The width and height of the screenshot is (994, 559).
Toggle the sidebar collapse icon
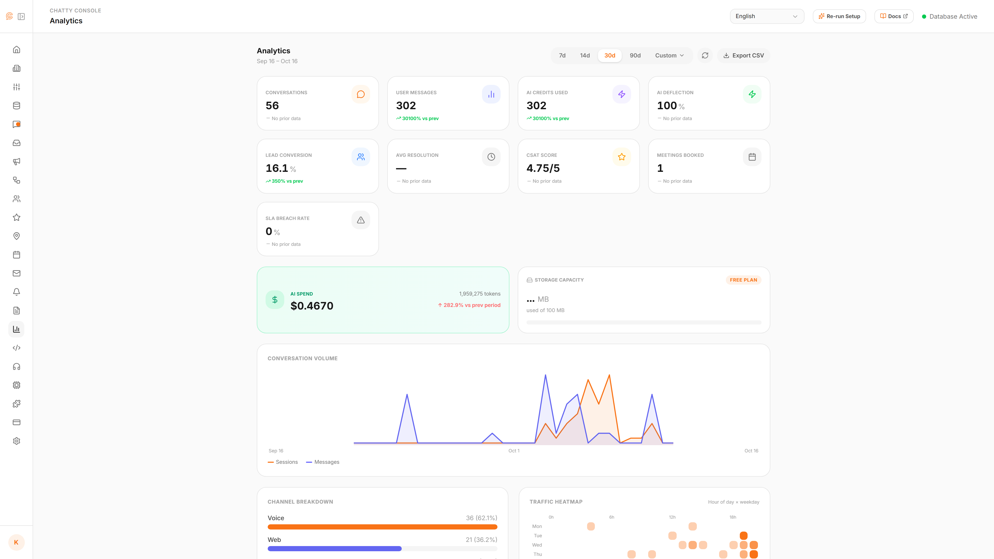[21, 17]
